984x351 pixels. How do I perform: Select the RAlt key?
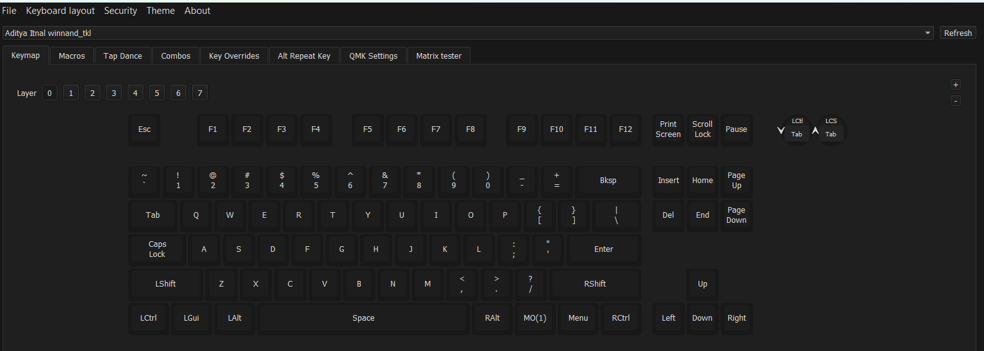[493, 318]
